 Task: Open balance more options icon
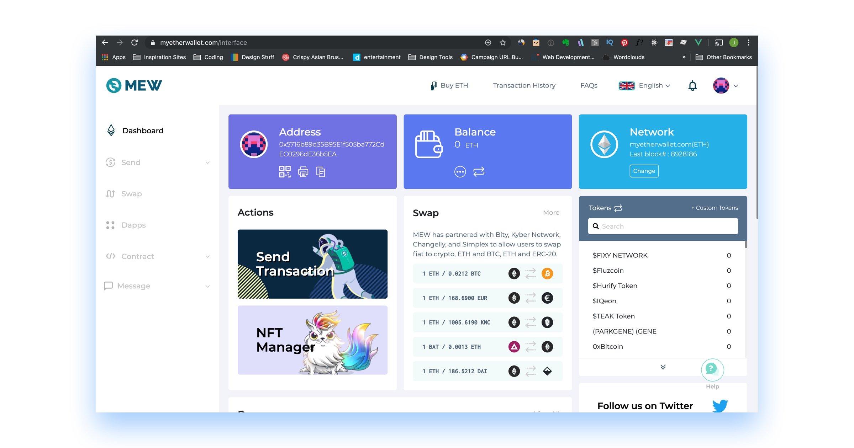[x=460, y=172]
